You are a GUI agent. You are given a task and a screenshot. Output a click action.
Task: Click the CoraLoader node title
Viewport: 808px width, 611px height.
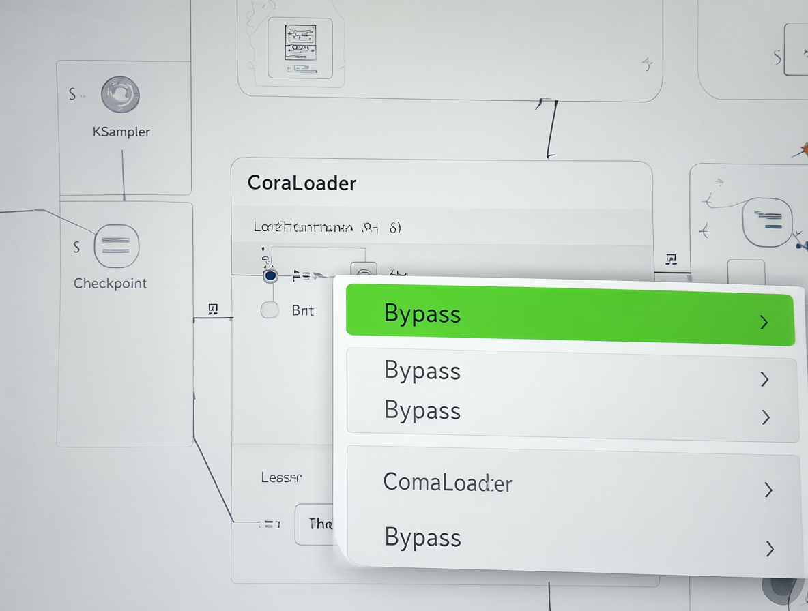click(302, 183)
